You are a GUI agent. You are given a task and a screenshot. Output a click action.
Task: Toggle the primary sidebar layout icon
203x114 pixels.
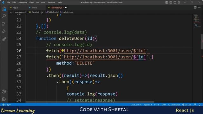tap(167, 3)
